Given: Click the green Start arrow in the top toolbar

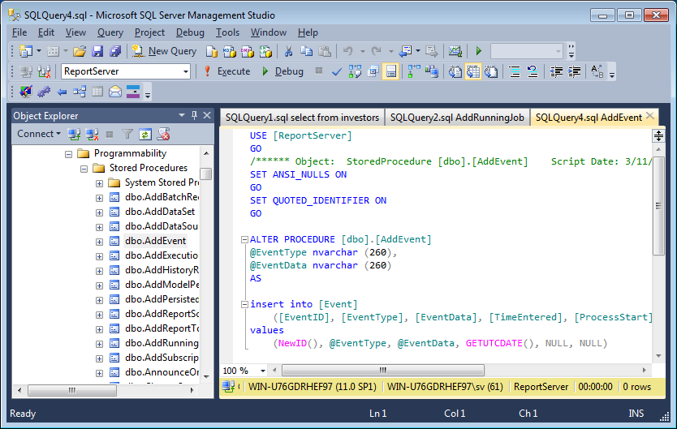Looking at the screenshot, I should pyautogui.click(x=478, y=51).
